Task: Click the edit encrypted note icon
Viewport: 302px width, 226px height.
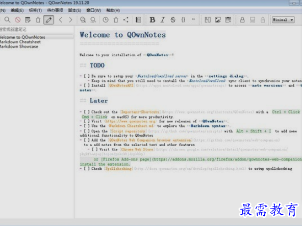Action: click(253, 20)
